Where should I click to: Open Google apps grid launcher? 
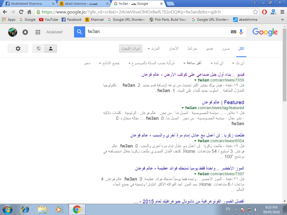tap(38, 32)
